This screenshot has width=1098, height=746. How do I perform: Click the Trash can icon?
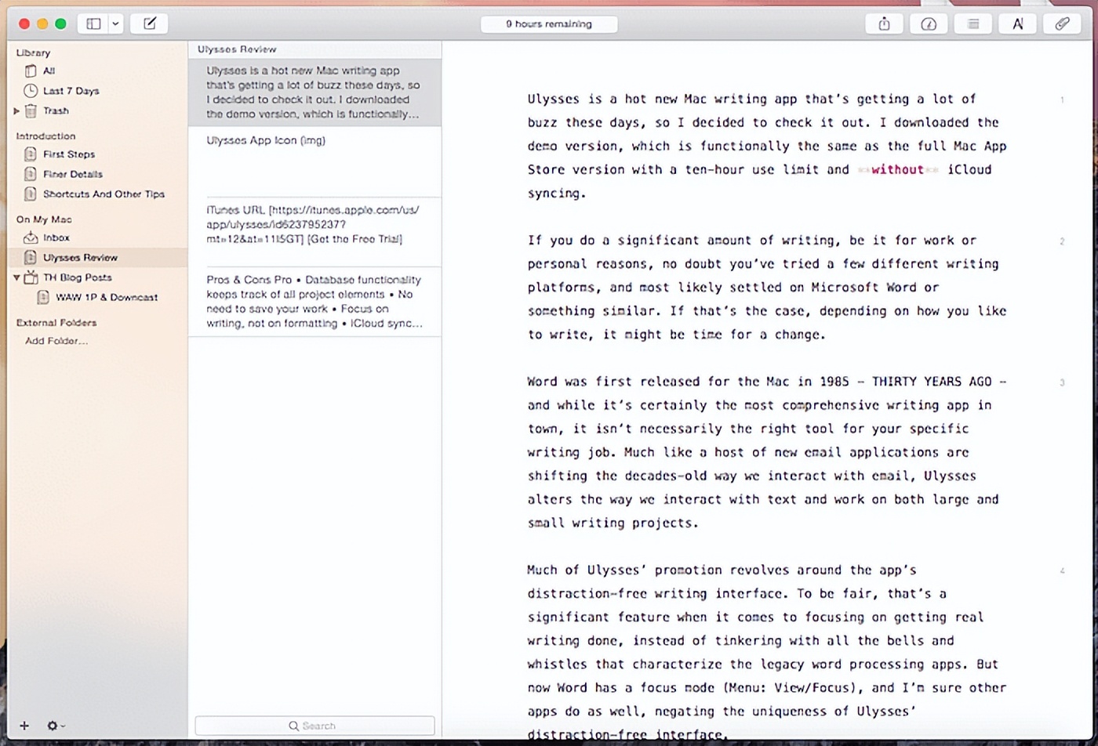(31, 110)
